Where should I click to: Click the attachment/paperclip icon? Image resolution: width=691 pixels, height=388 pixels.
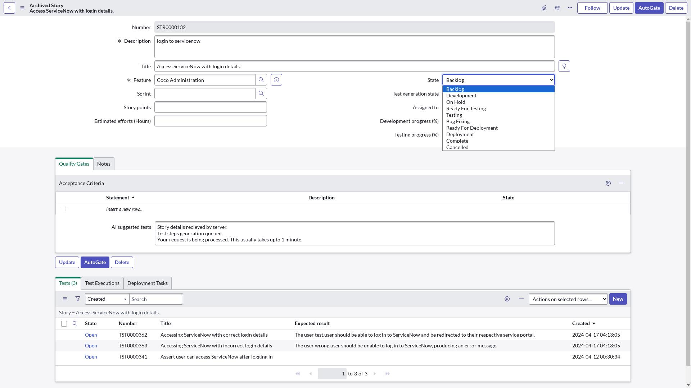(544, 8)
